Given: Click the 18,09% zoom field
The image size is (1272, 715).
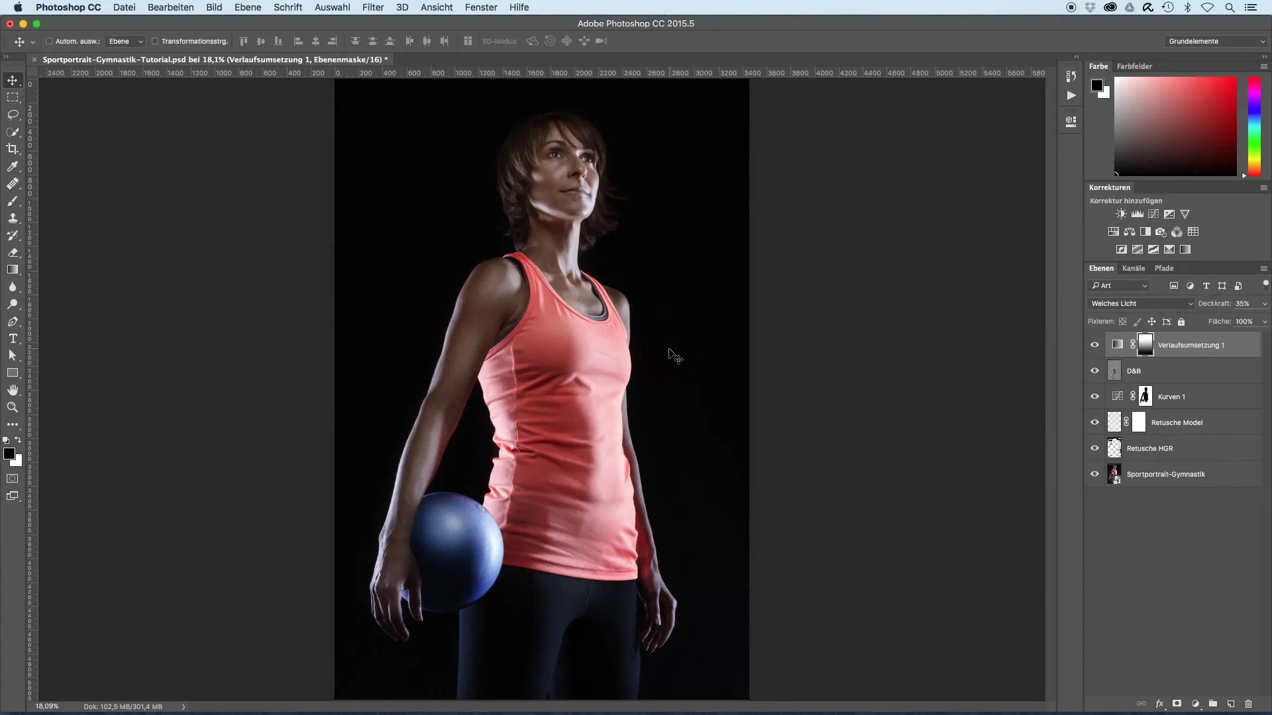Looking at the screenshot, I should (x=47, y=706).
